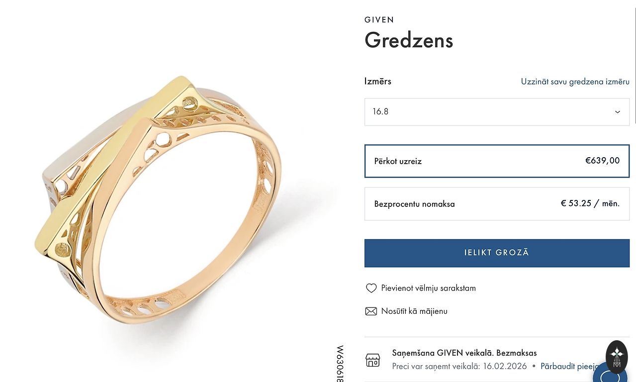The height and width of the screenshot is (382, 636).
Task: Click the store pickup icon
Action: pos(372,360)
